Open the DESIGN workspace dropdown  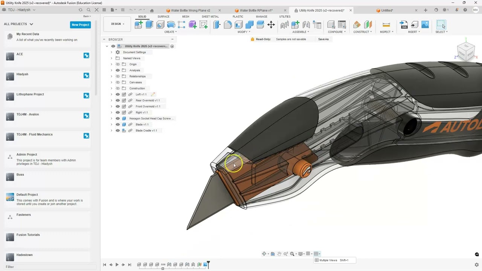point(117,24)
